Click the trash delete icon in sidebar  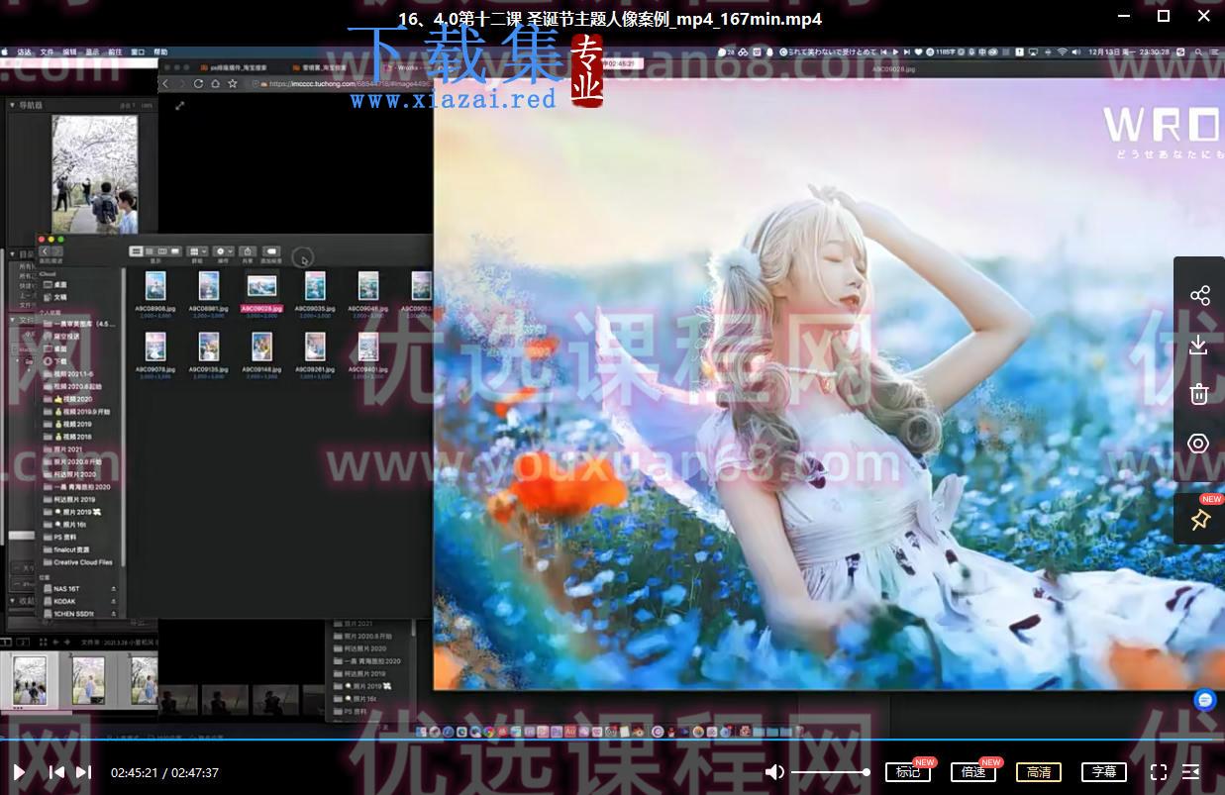pyautogui.click(x=1199, y=394)
